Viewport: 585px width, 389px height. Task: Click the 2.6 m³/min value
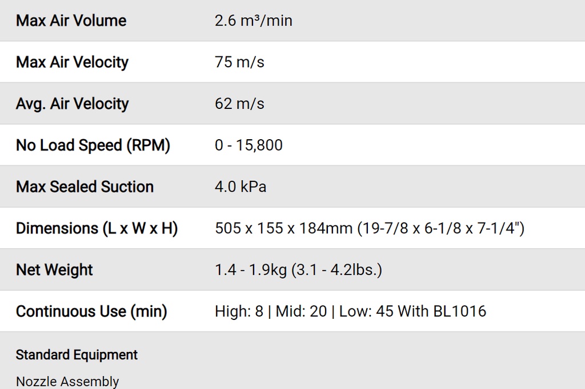click(253, 21)
